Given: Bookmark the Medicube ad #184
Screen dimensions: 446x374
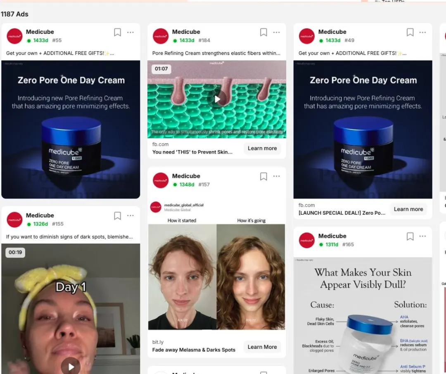Looking at the screenshot, I should pos(263,33).
